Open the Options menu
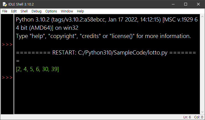This screenshot has height=120, width=205. click(x=51, y=11)
